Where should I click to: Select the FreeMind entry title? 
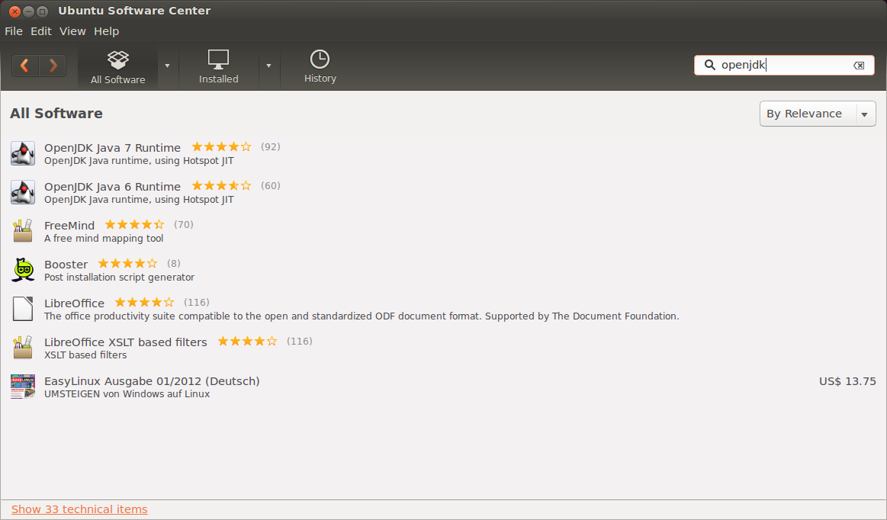[69, 225]
